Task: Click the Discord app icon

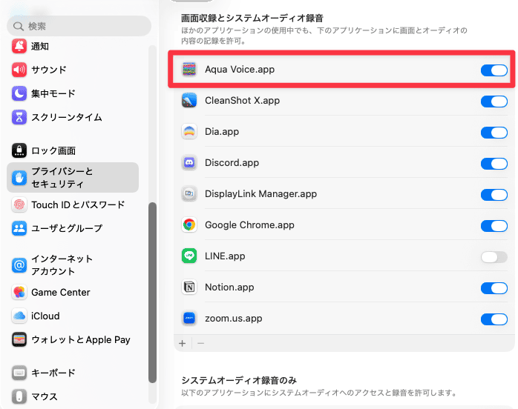Action: pyautogui.click(x=189, y=162)
